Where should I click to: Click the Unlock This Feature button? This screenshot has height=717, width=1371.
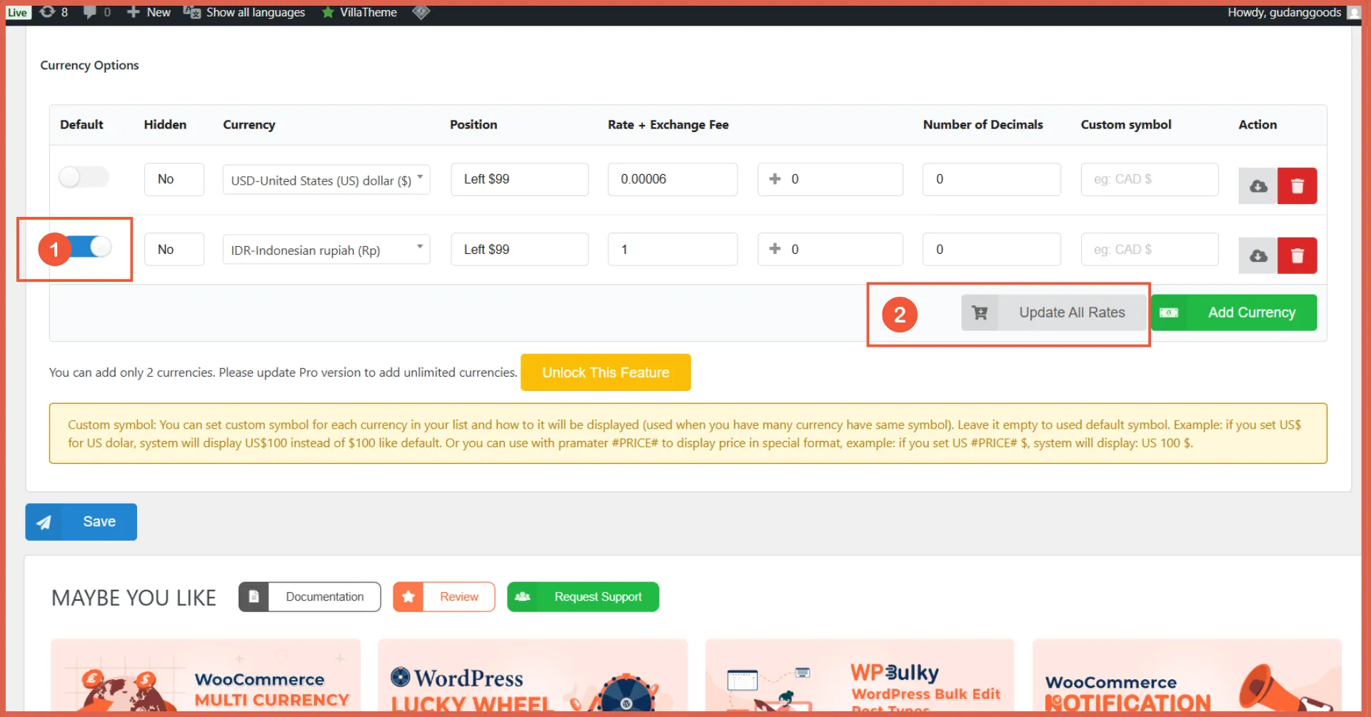[x=606, y=372]
